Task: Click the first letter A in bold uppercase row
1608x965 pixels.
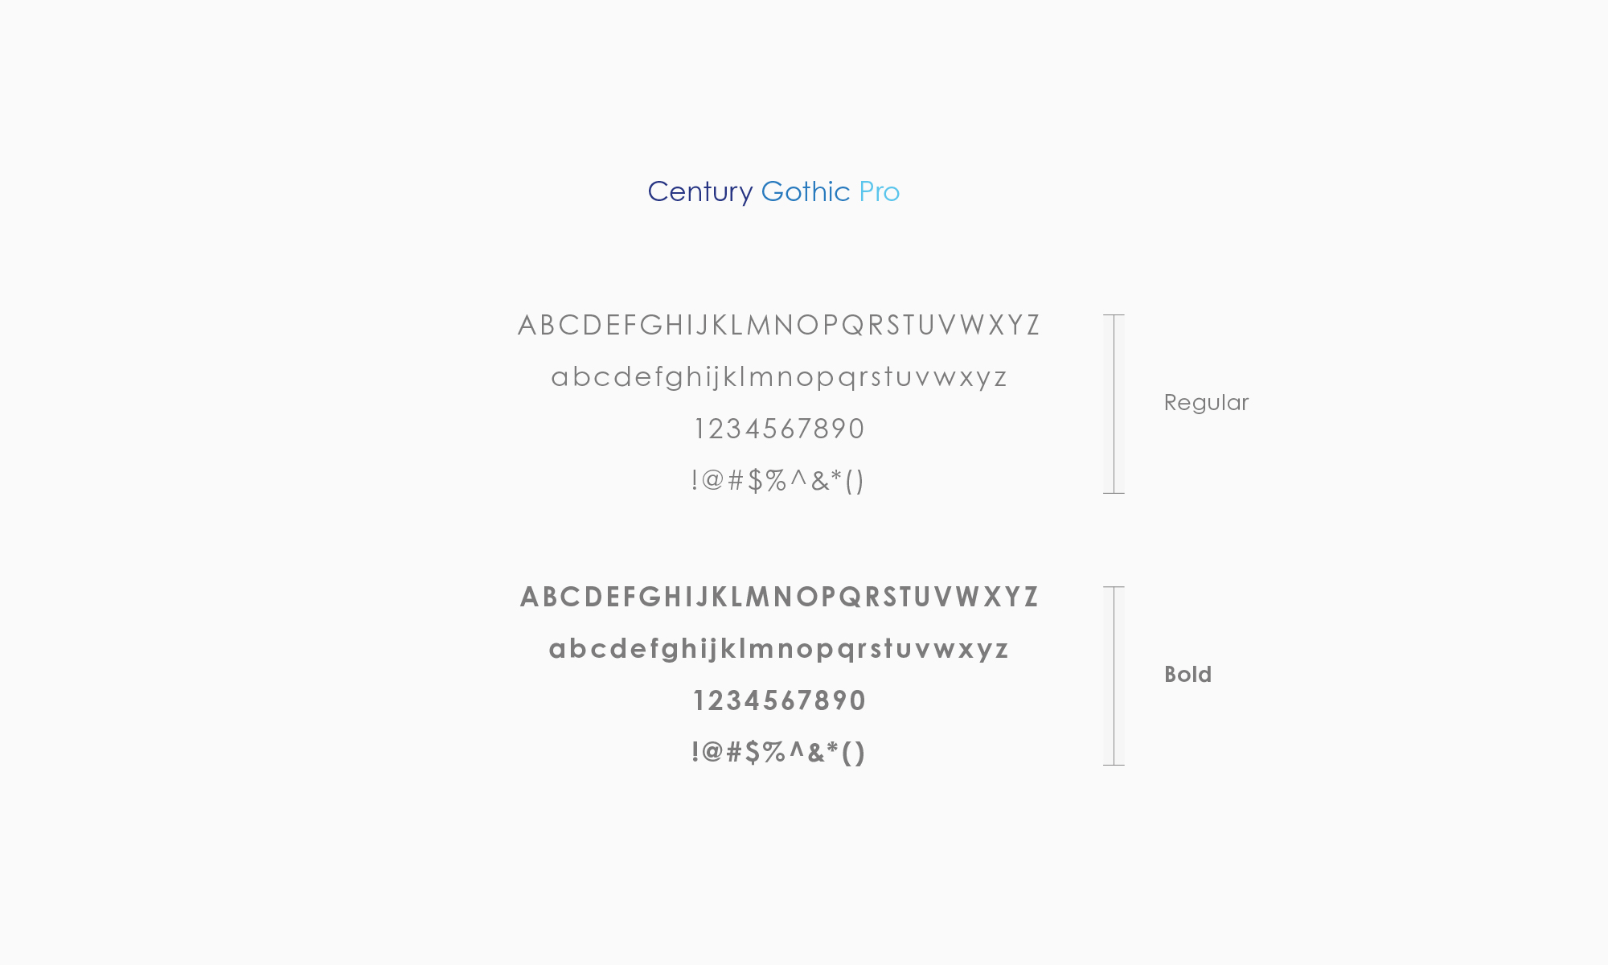Action: click(x=529, y=597)
